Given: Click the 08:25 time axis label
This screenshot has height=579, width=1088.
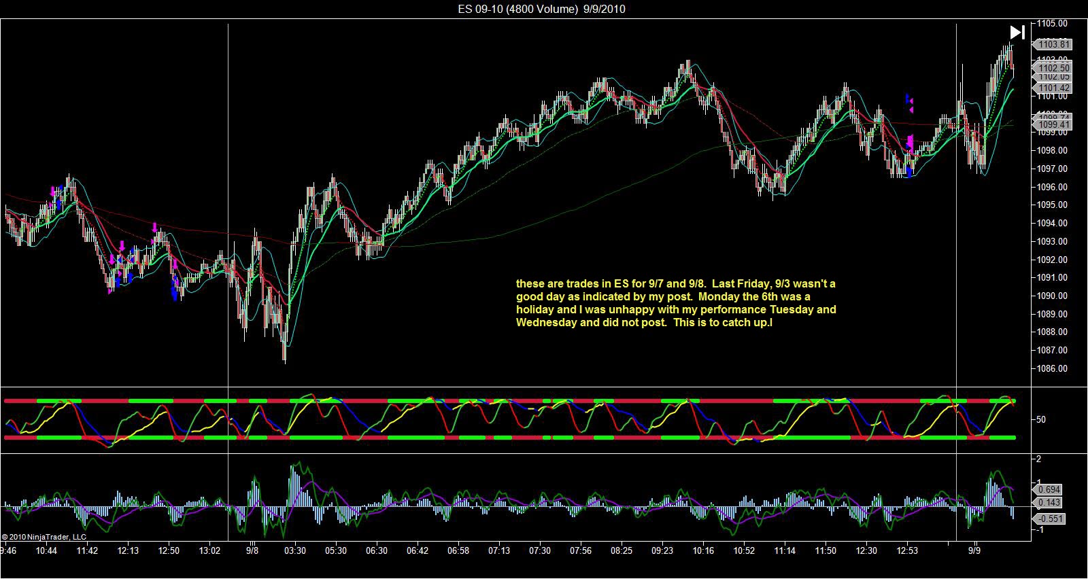Looking at the screenshot, I should [x=622, y=550].
